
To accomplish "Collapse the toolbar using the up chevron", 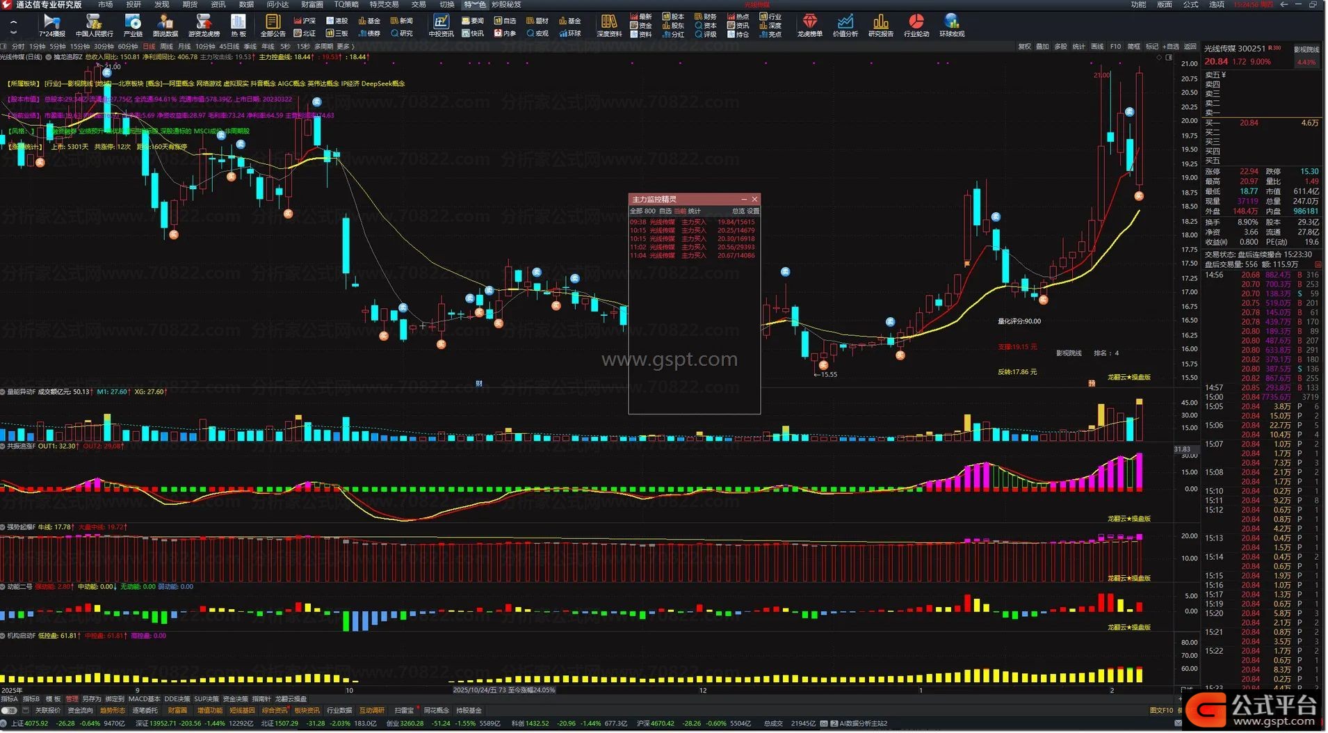I will pos(13,22).
